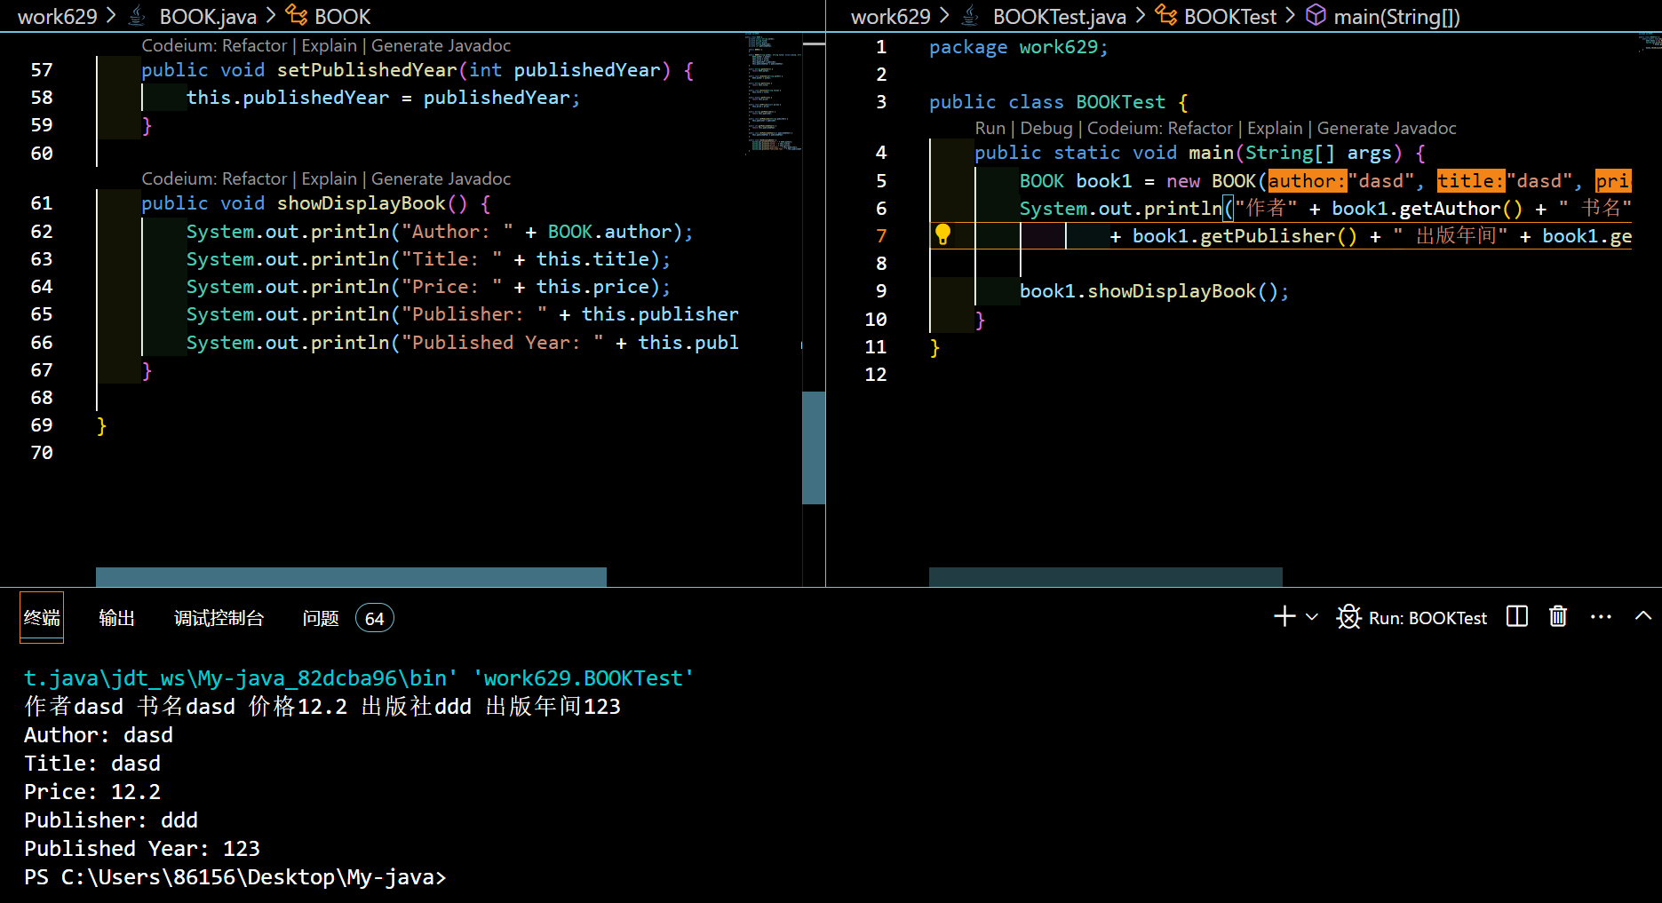The image size is (1662, 903).
Task: Click 'Published Year: 123' terminal output line
Action: (142, 849)
